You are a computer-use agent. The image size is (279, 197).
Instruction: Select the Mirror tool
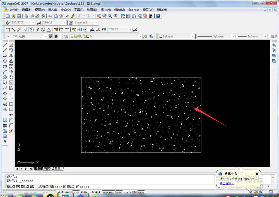tap(11, 56)
